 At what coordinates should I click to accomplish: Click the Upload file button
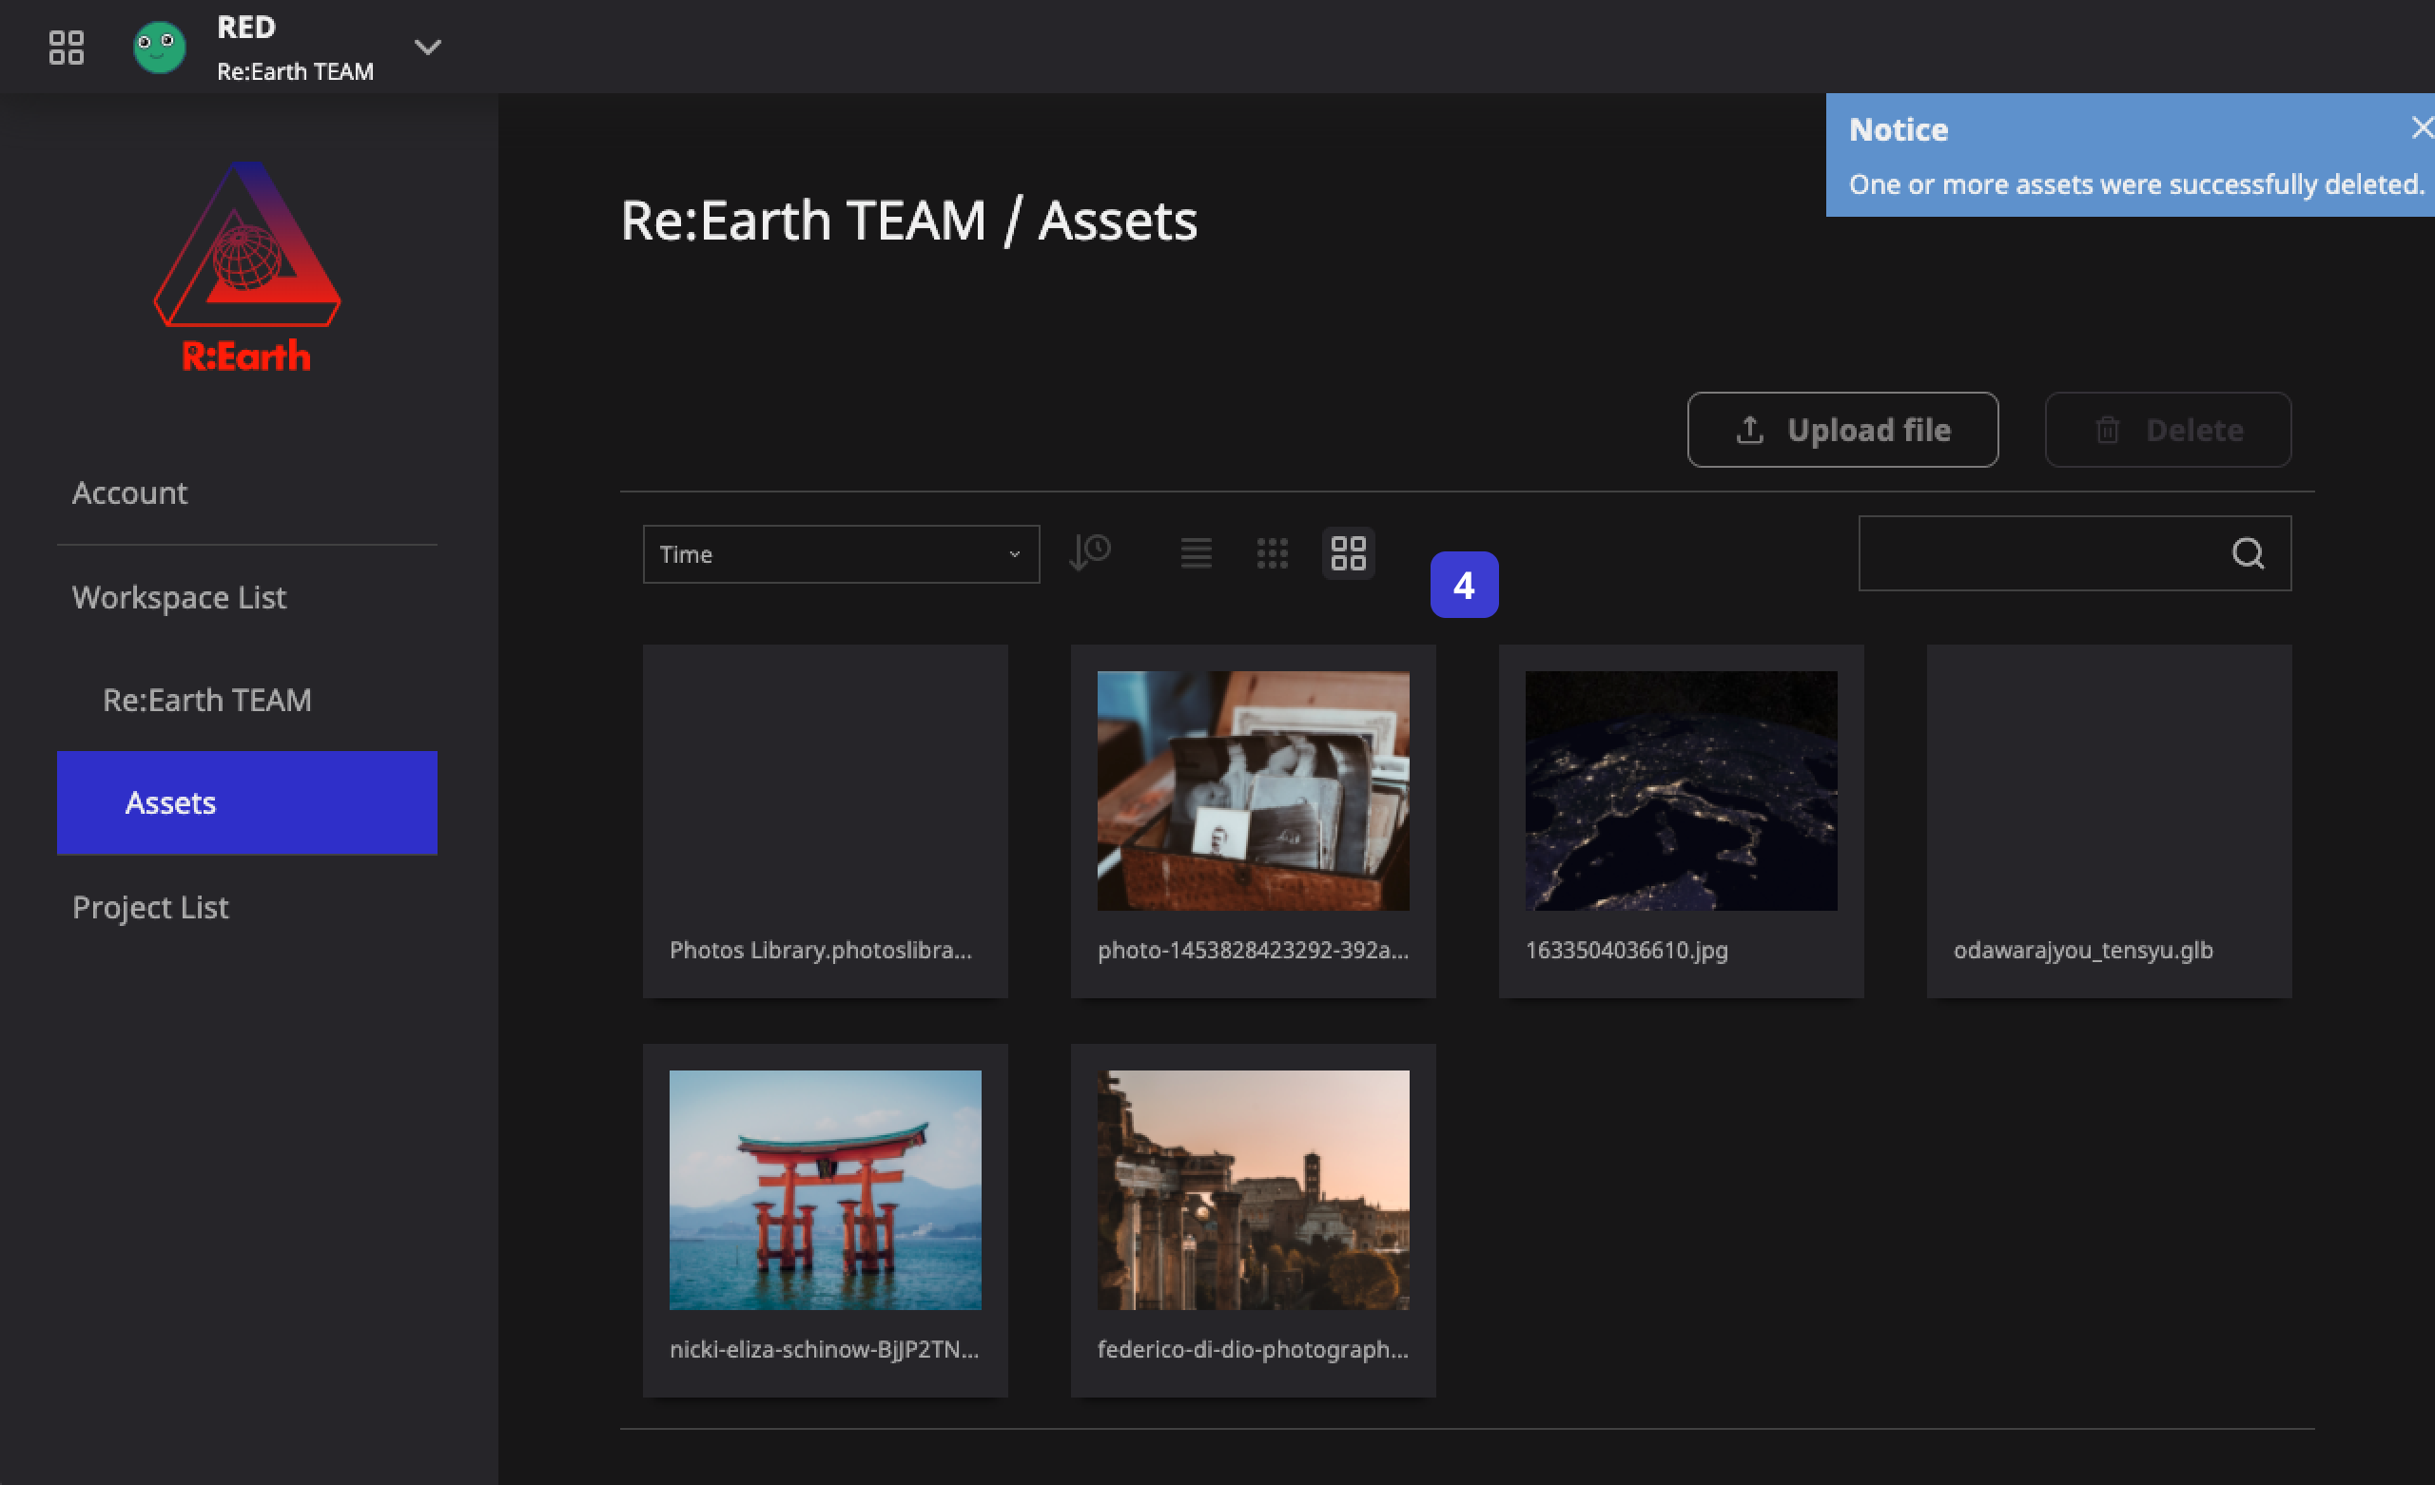click(x=1843, y=430)
